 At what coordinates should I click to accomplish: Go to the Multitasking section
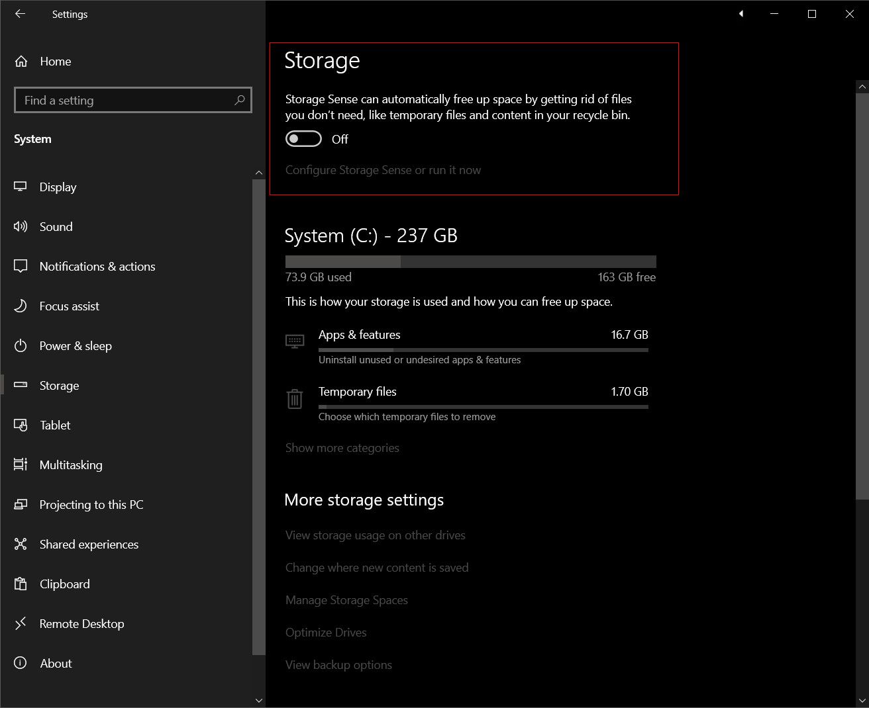pyautogui.click(x=71, y=465)
